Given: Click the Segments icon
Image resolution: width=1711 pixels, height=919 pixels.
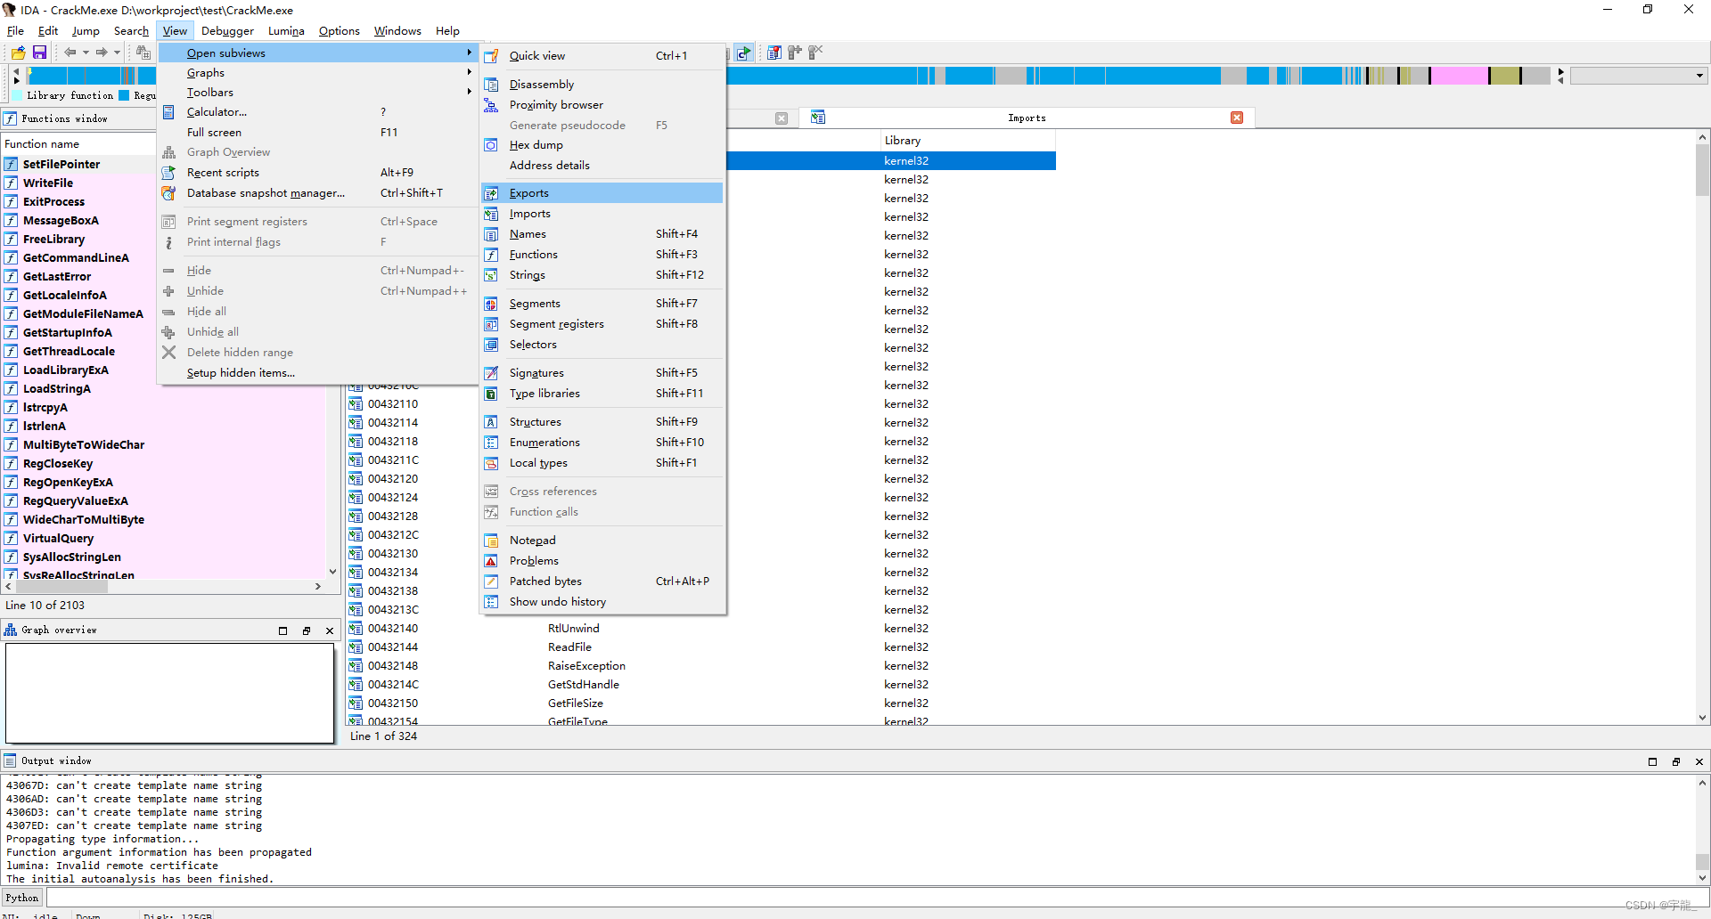Looking at the screenshot, I should [x=491, y=304].
